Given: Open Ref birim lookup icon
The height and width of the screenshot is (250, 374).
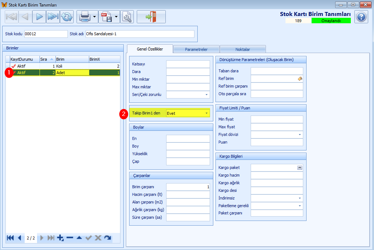Looking at the screenshot, I should 300,78.
